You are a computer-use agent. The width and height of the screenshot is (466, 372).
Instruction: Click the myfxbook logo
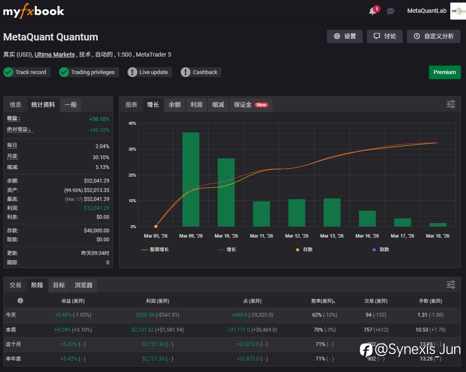point(34,11)
